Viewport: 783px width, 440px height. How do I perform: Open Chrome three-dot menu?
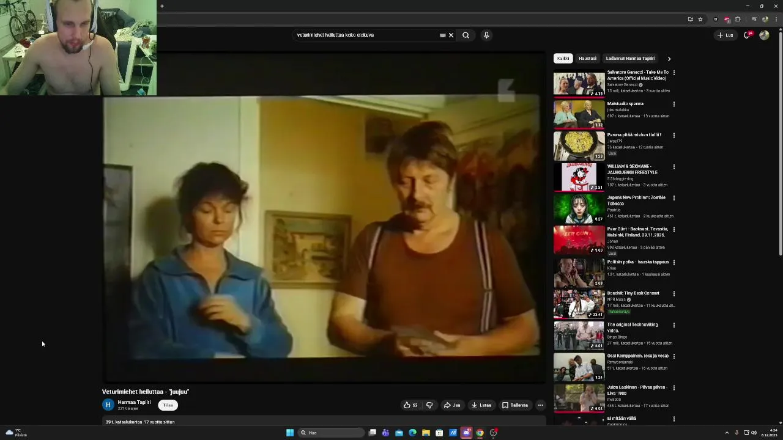(x=776, y=19)
